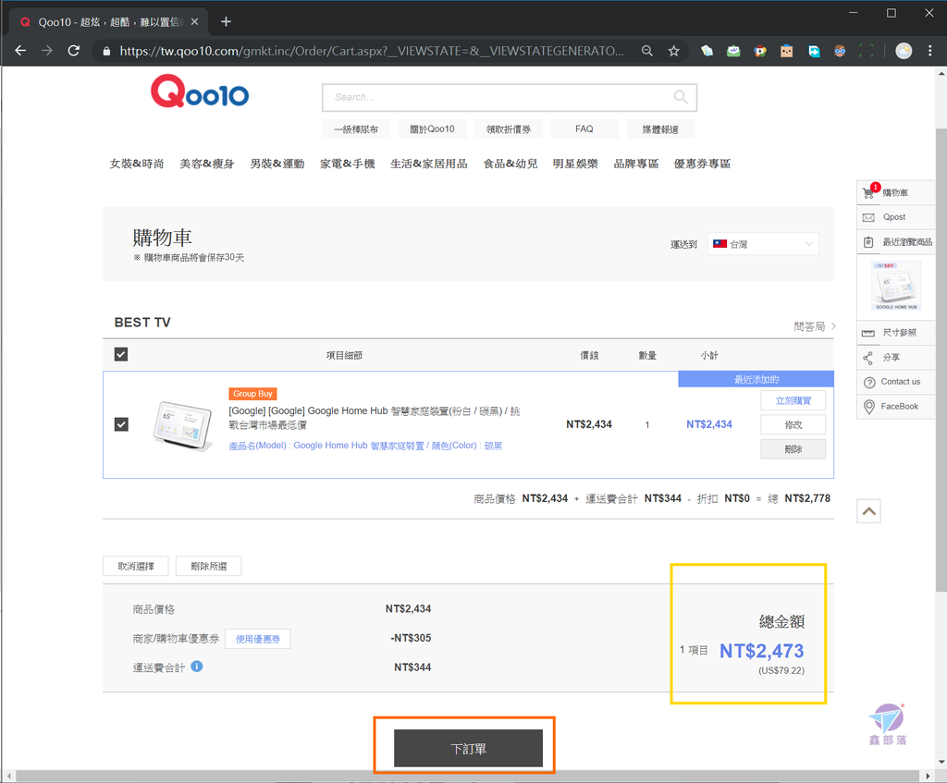Click the browser address bar URL
This screenshot has width=947, height=783.
tap(372, 52)
